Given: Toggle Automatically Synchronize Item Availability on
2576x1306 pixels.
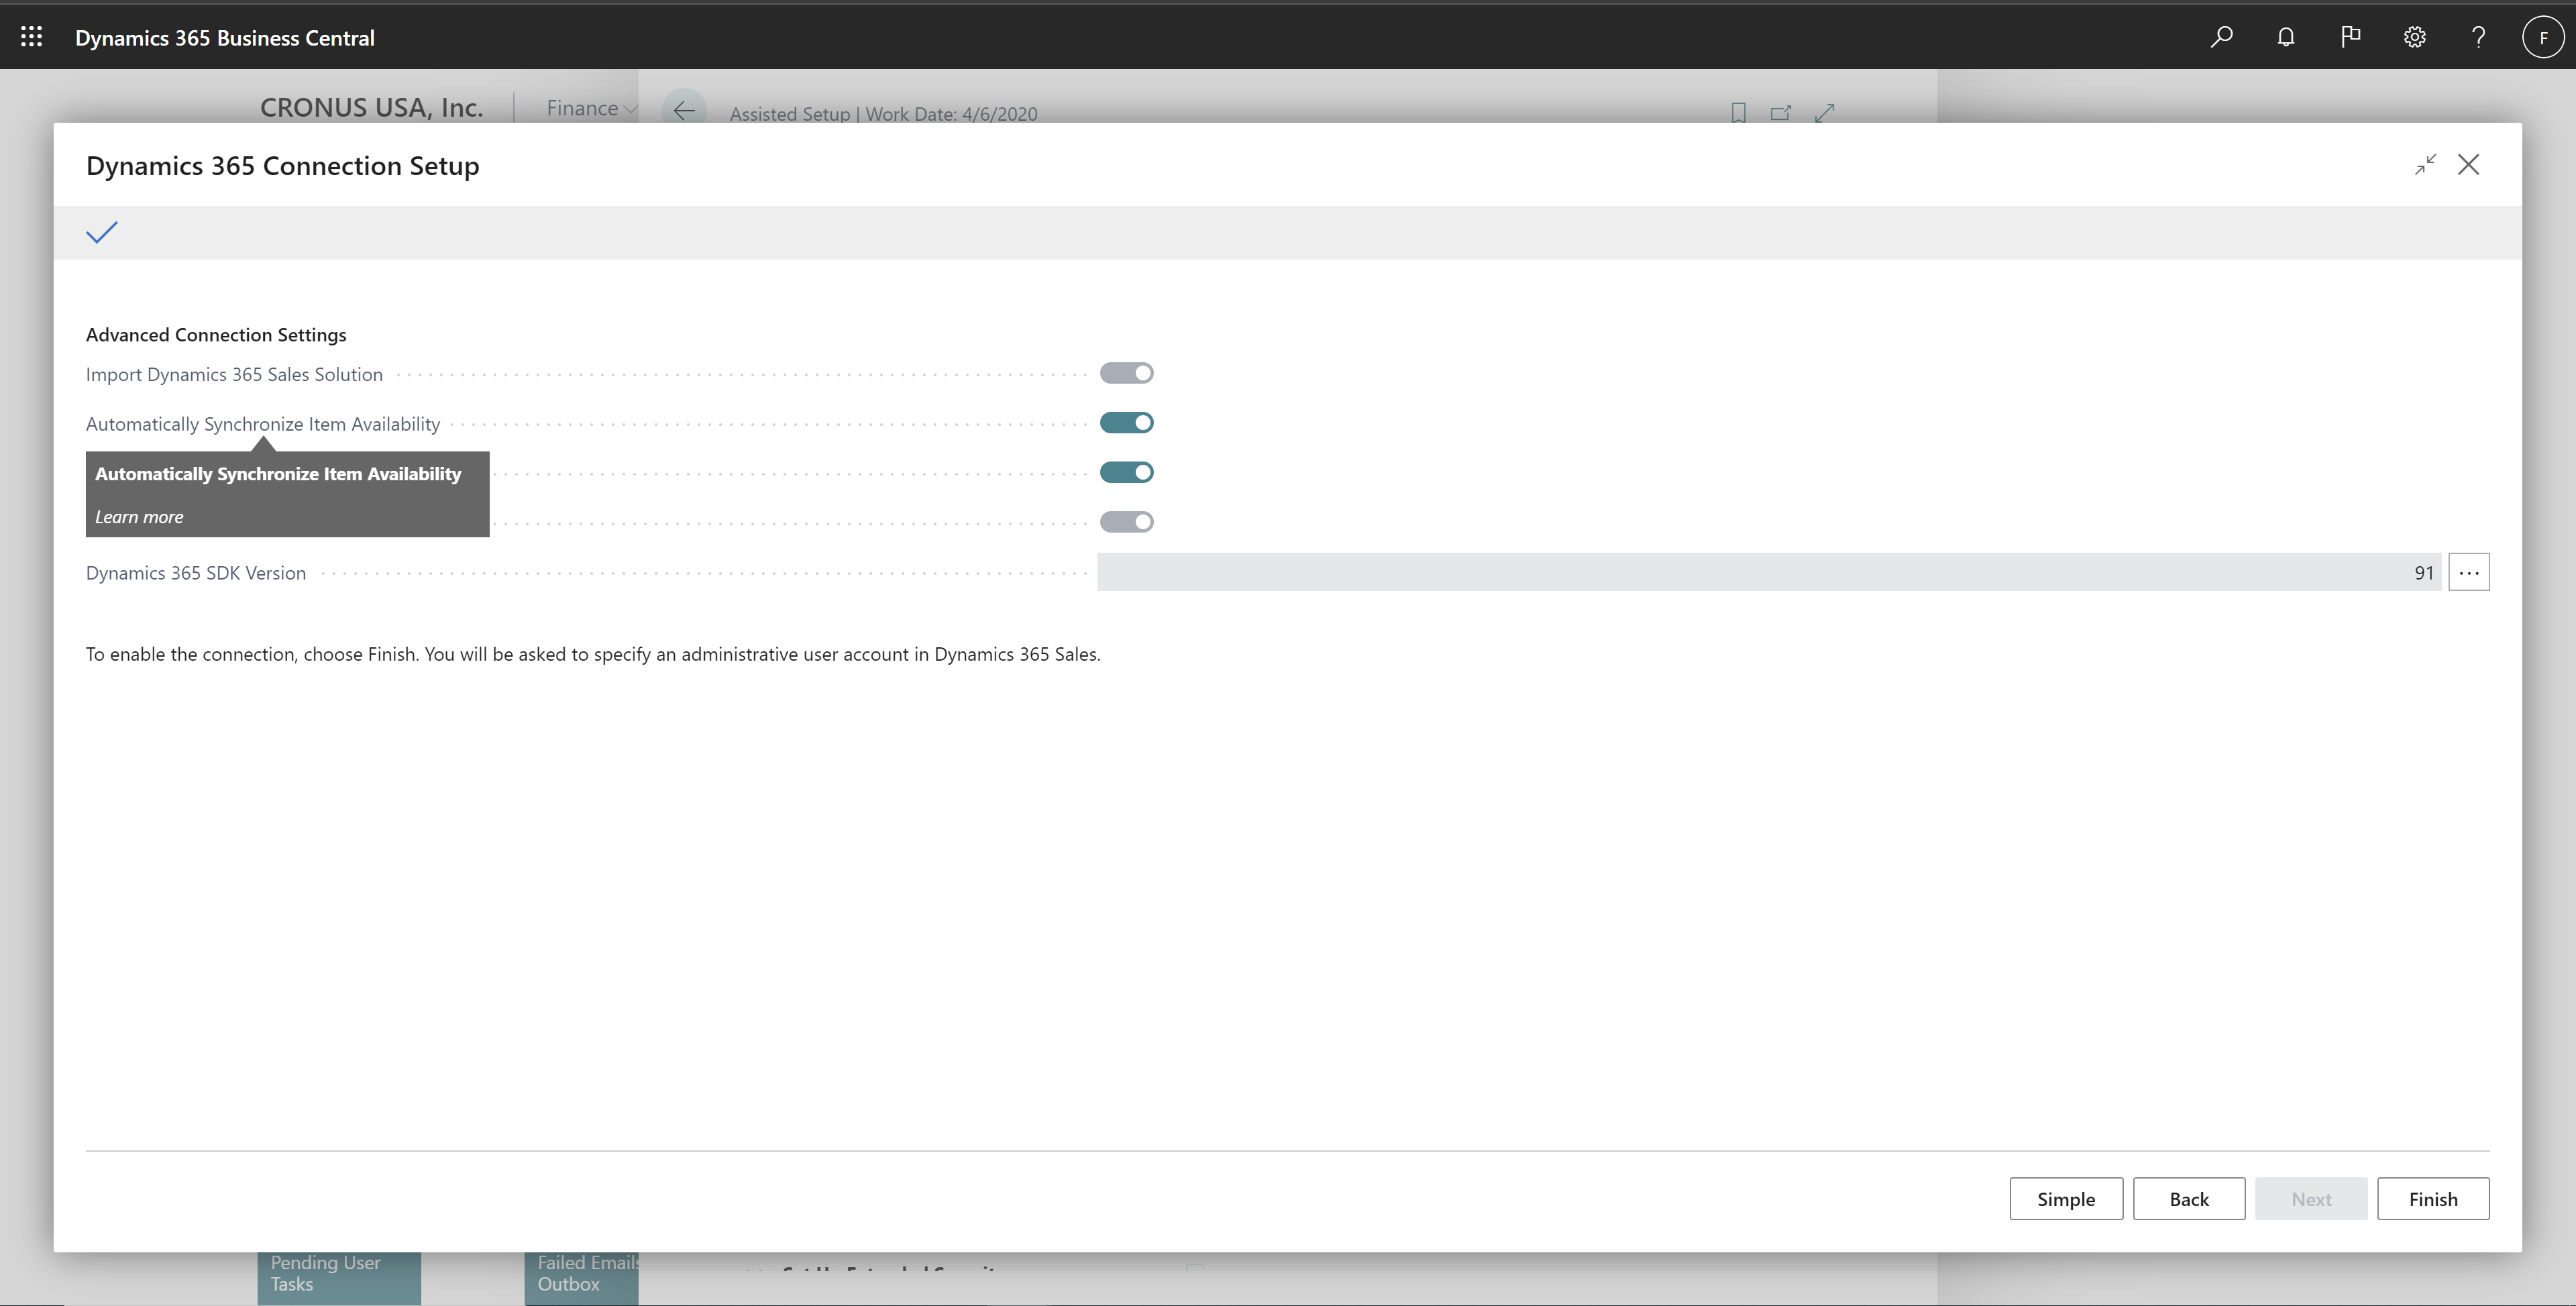Looking at the screenshot, I should tap(1126, 421).
